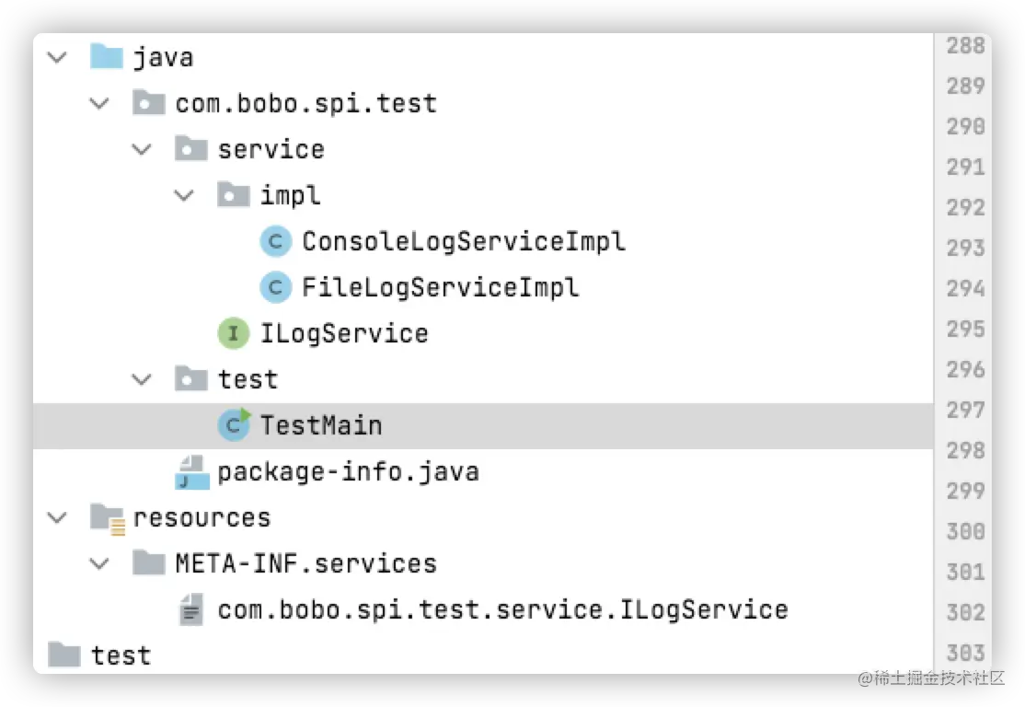Click line number 297 in gutter

pyautogui.click(x=965, y=410)
